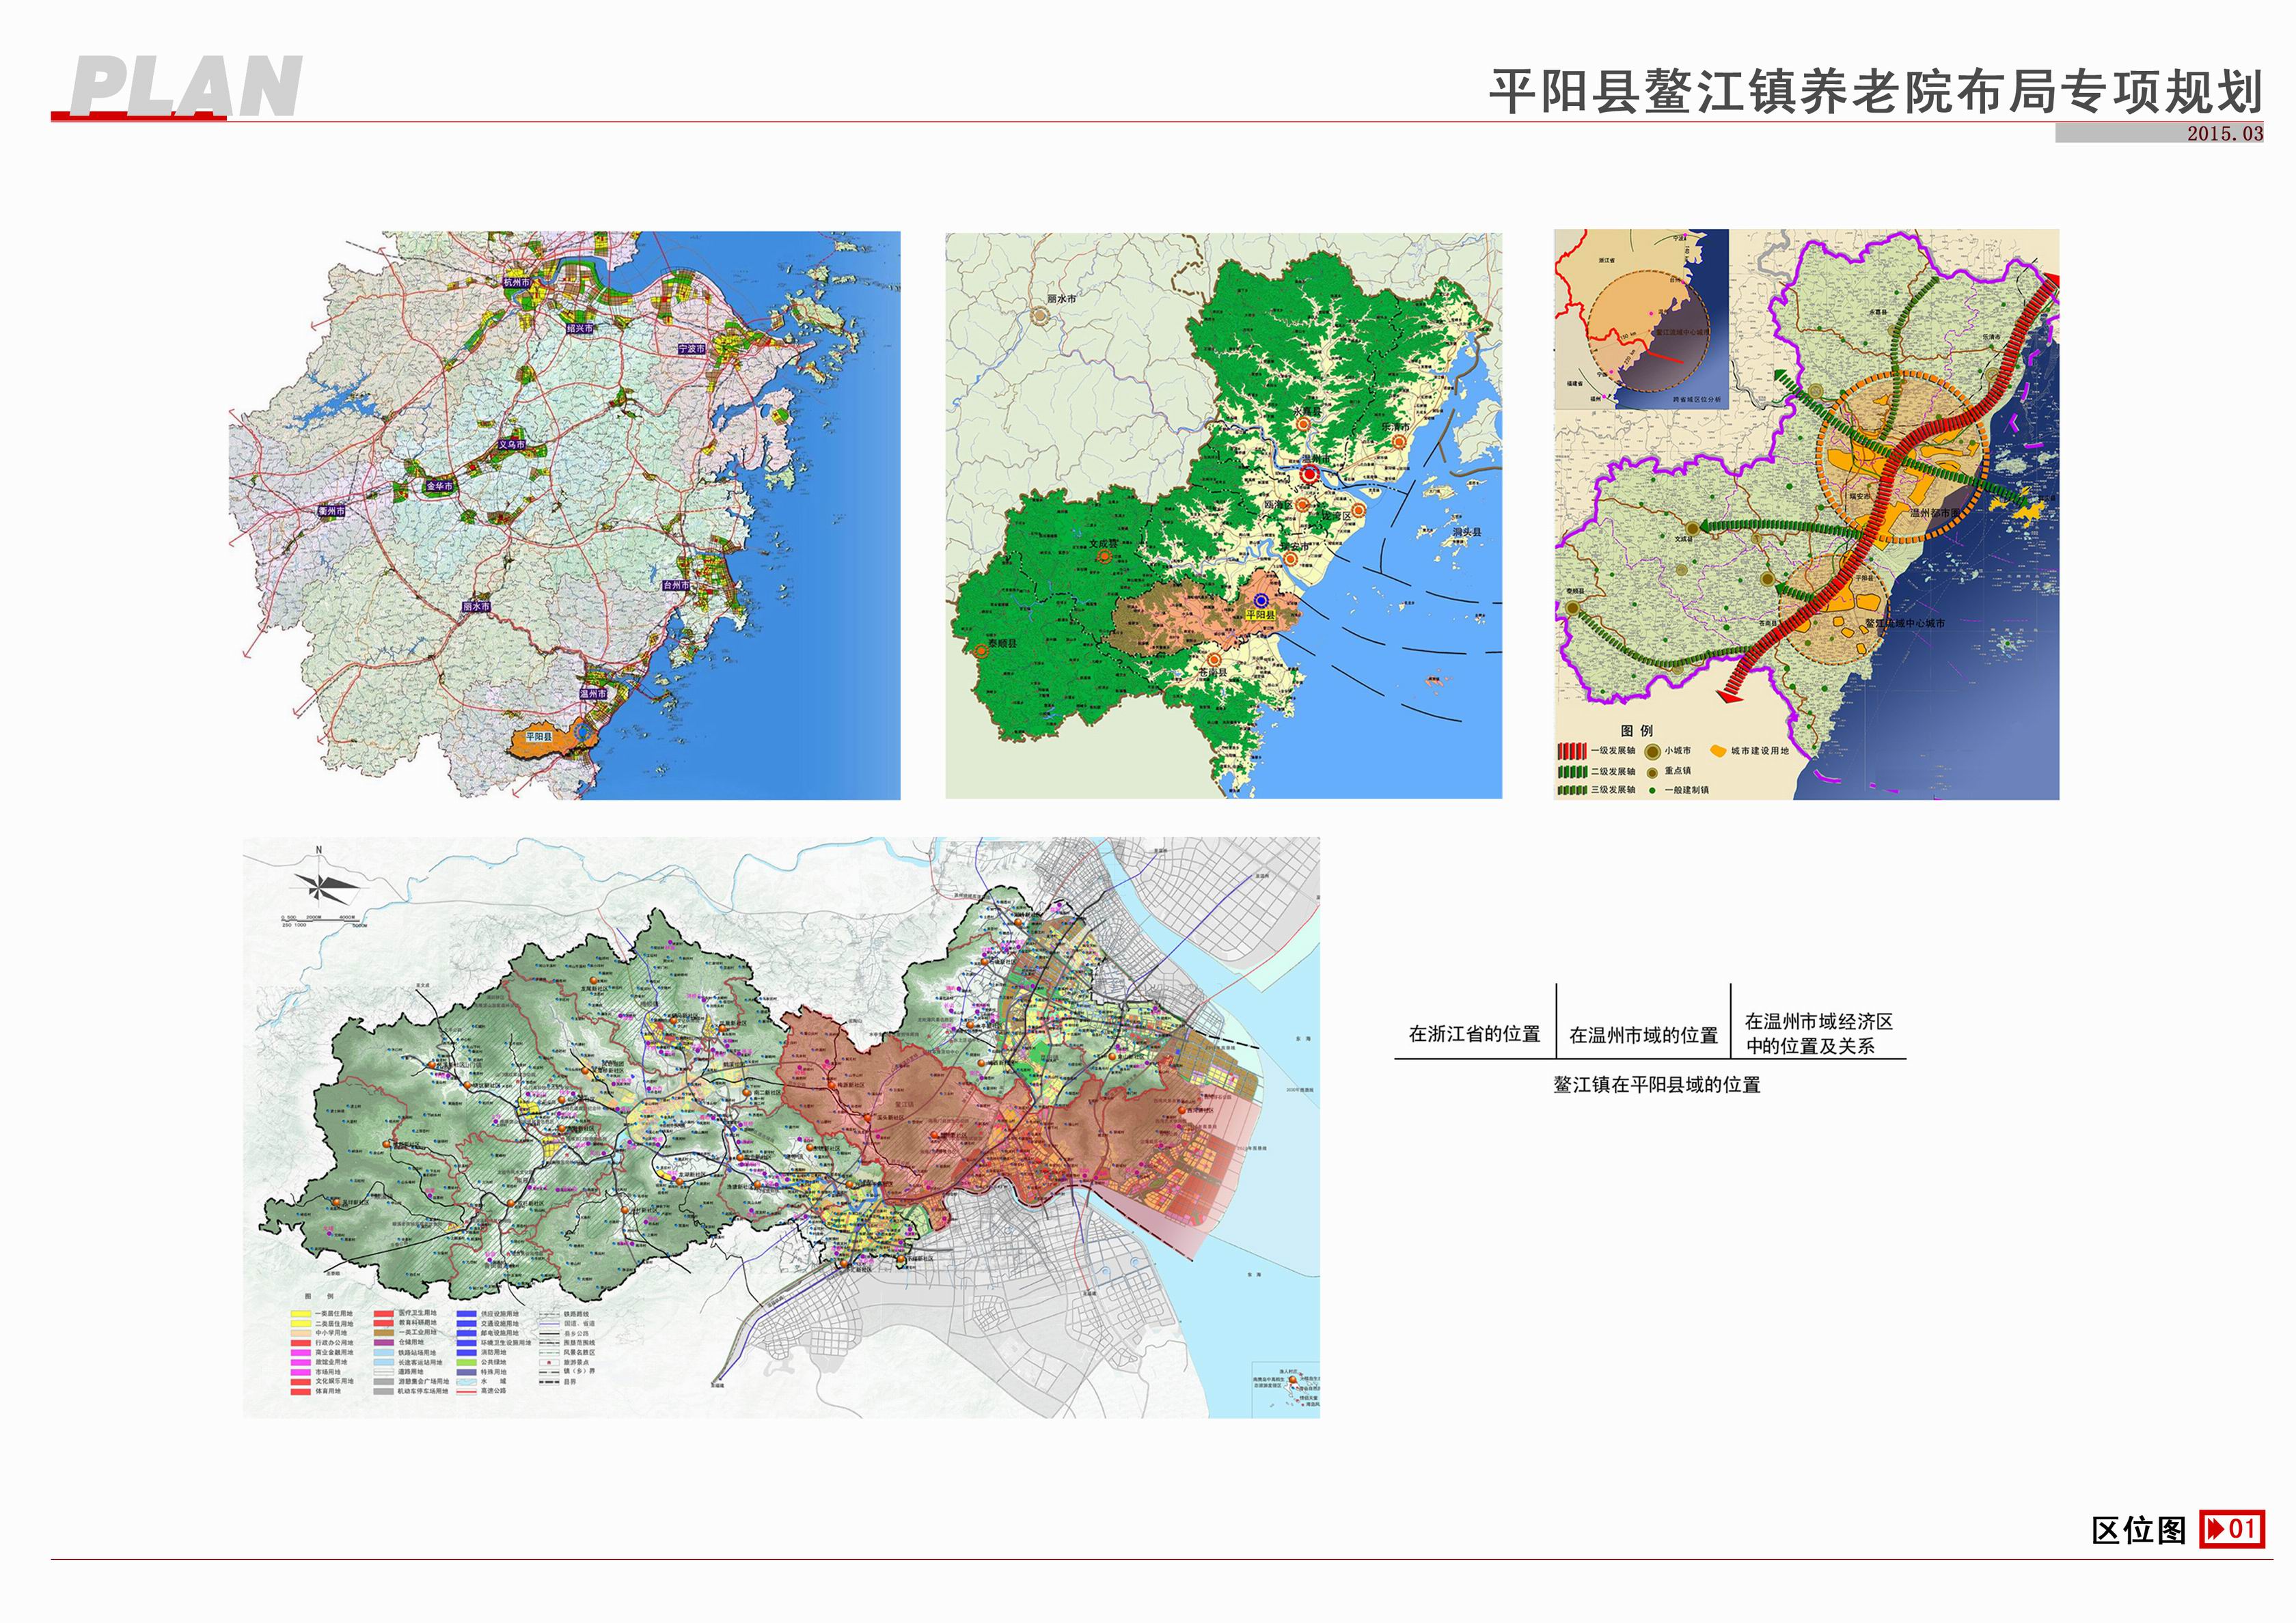The width and height of the screenshot is (2296, 1623).
Task: Click green 公共绿地 legend swatch
Action: [x=467, y=1362]
